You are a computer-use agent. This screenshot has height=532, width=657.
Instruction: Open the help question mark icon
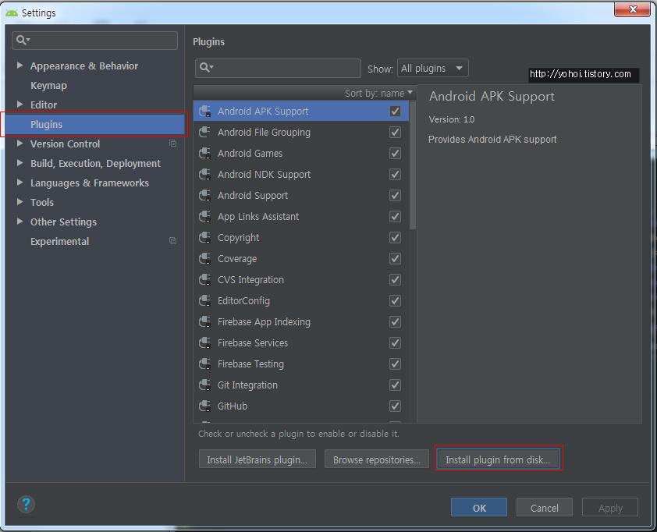(26, 505)
